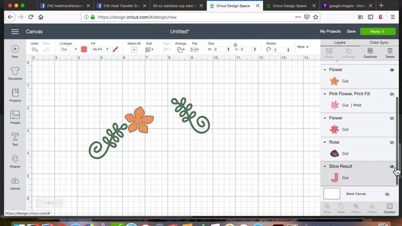Click the Blank Canvas color swatch

332,194
